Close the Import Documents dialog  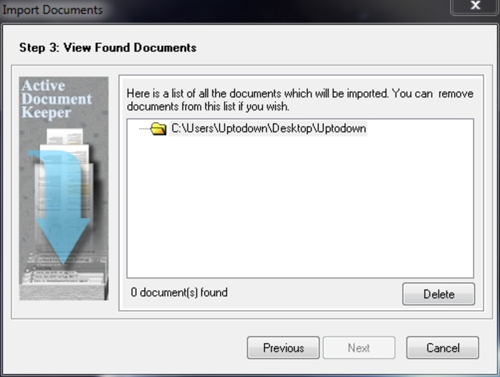point(475,6)
